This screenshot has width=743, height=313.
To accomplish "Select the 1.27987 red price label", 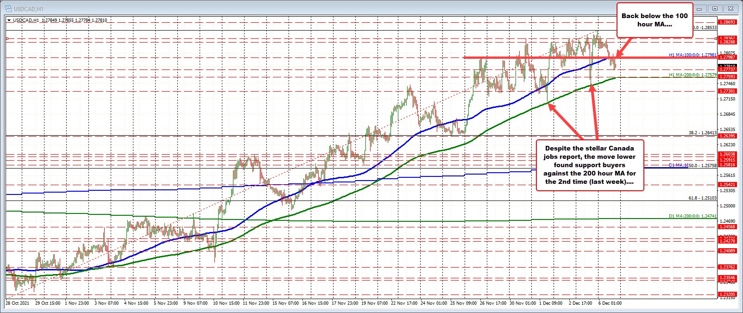I will point(727,57).
